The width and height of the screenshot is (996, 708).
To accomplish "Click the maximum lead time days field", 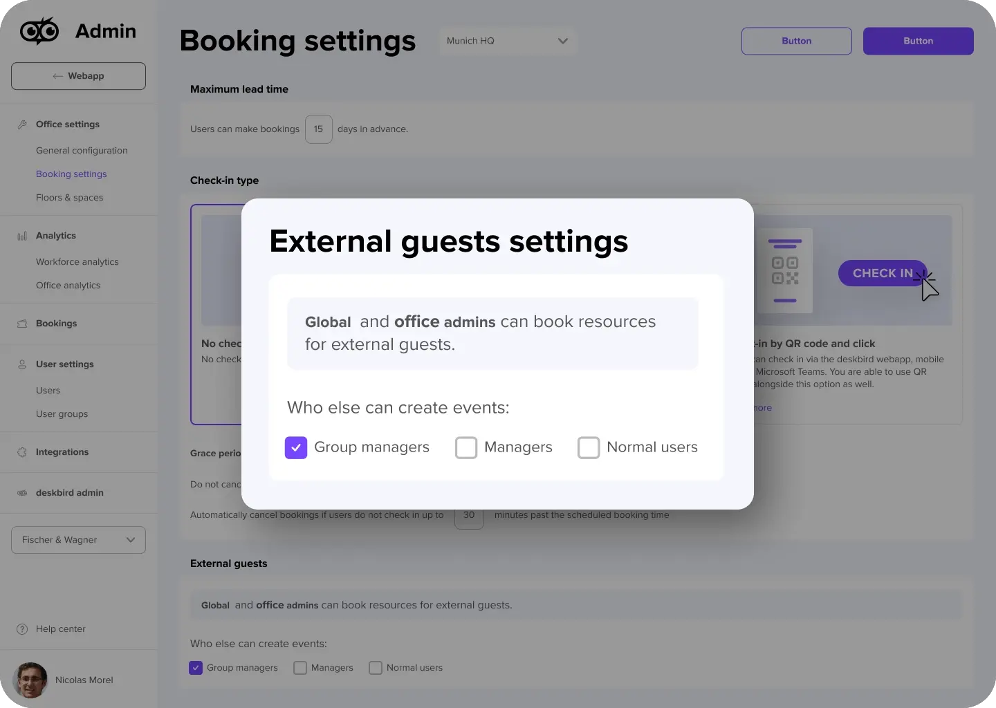I will [x=319, y=129].
